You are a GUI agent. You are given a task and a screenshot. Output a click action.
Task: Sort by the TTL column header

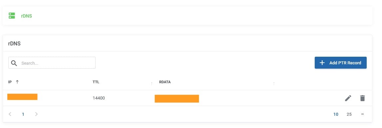(96, 82)
